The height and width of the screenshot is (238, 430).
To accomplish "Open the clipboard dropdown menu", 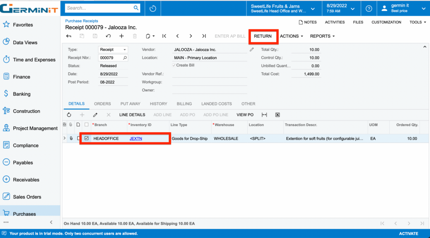I will (150, 36).
